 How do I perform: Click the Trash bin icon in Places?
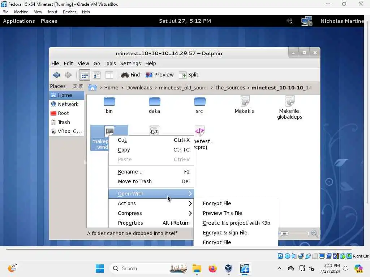pos(53,122)
